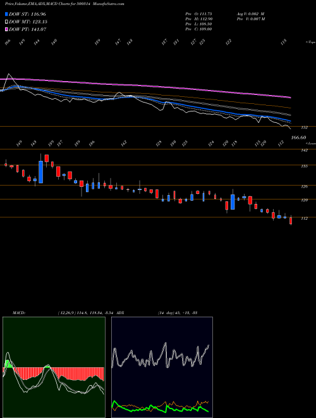Click the '142' price axis label
This screenshot has width=316, height=418.
(x=305, y=150)
